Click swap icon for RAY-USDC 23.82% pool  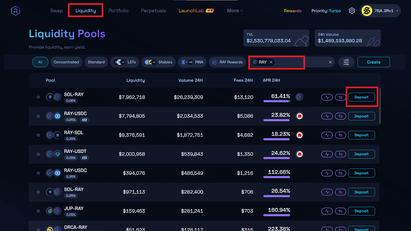click(340, 116)
